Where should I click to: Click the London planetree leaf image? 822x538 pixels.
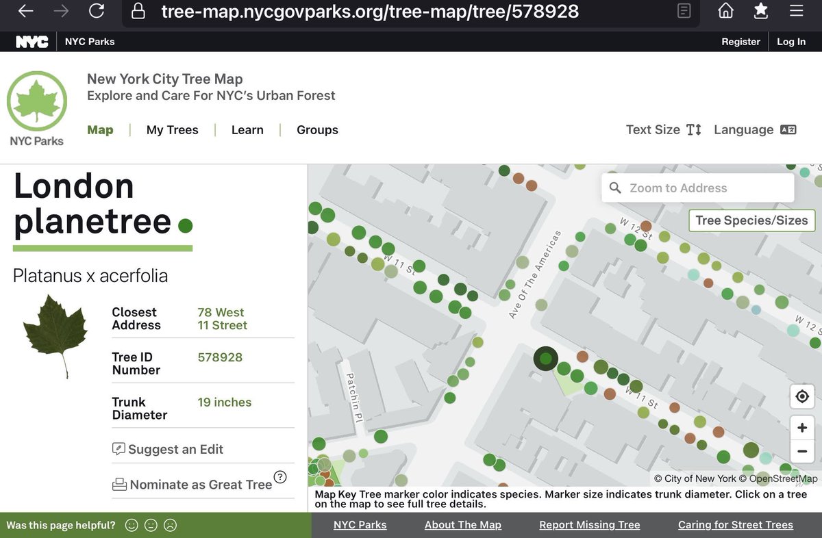click(x=55, y=336)
